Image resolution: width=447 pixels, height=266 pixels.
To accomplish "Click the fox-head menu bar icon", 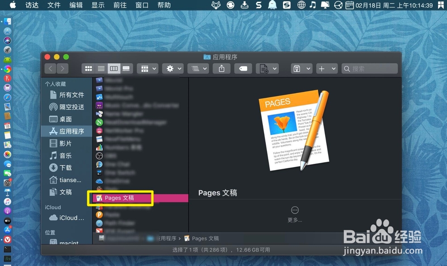I will point(216,5).
